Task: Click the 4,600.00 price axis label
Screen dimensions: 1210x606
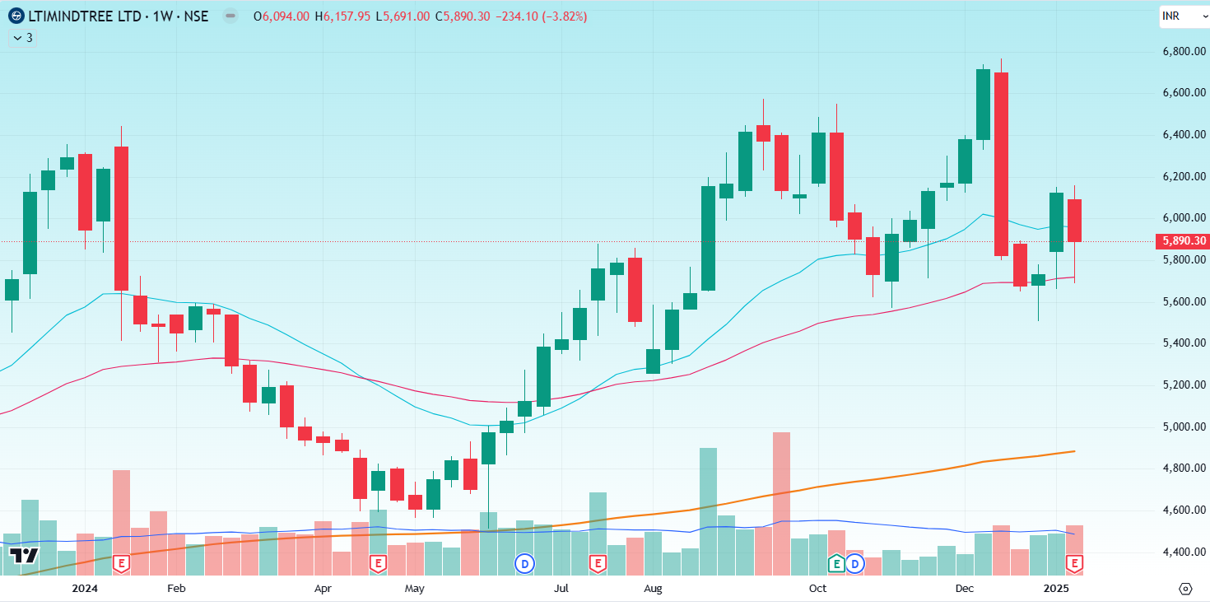Action: (1183, 510)
